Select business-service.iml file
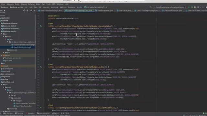The height and width of the screenshot is (116, 207). click(x=12, y=58)
